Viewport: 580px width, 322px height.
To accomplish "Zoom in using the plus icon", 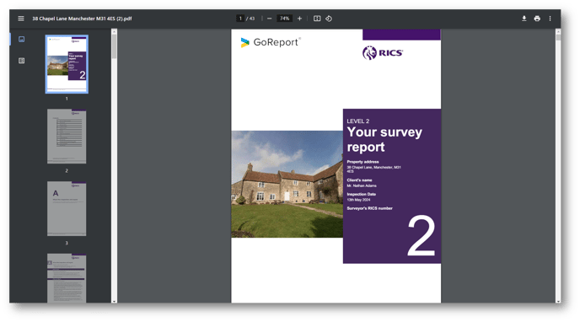I will click(x=299, y=19).
